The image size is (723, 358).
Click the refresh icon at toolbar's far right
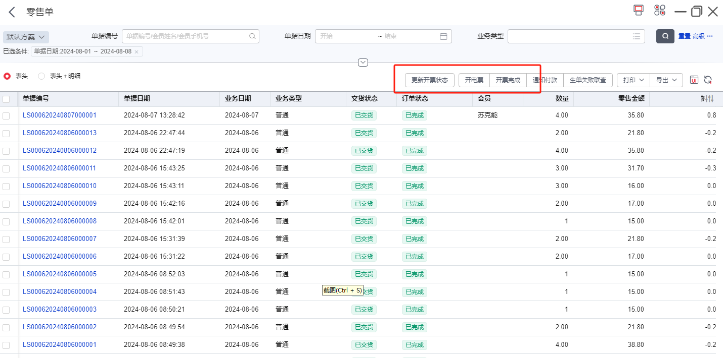coord(708,80)
